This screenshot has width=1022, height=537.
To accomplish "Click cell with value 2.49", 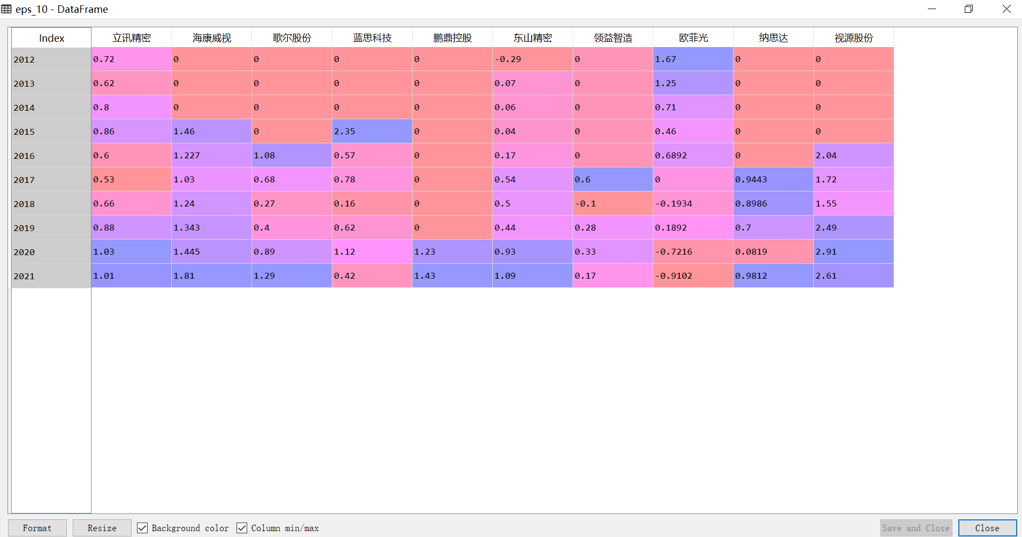I will pyautogui.click(x=854, y=227).
